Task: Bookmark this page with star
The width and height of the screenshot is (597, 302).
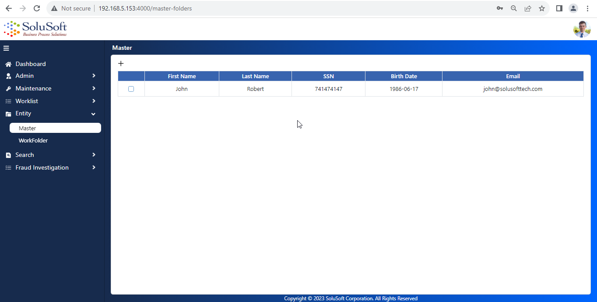Action: coord(542,8)
